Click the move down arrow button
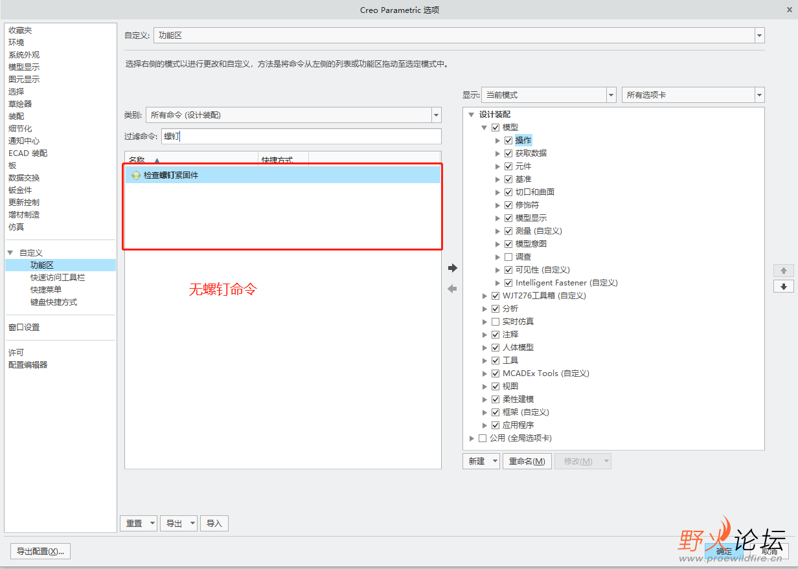The image size is (798, 569). (783, 286)
